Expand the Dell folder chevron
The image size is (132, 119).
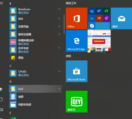59,89
